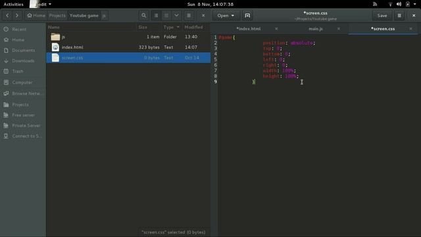421x237 pixels.
Task: Click the height: 100% line
Action: (x=281, y=76)
